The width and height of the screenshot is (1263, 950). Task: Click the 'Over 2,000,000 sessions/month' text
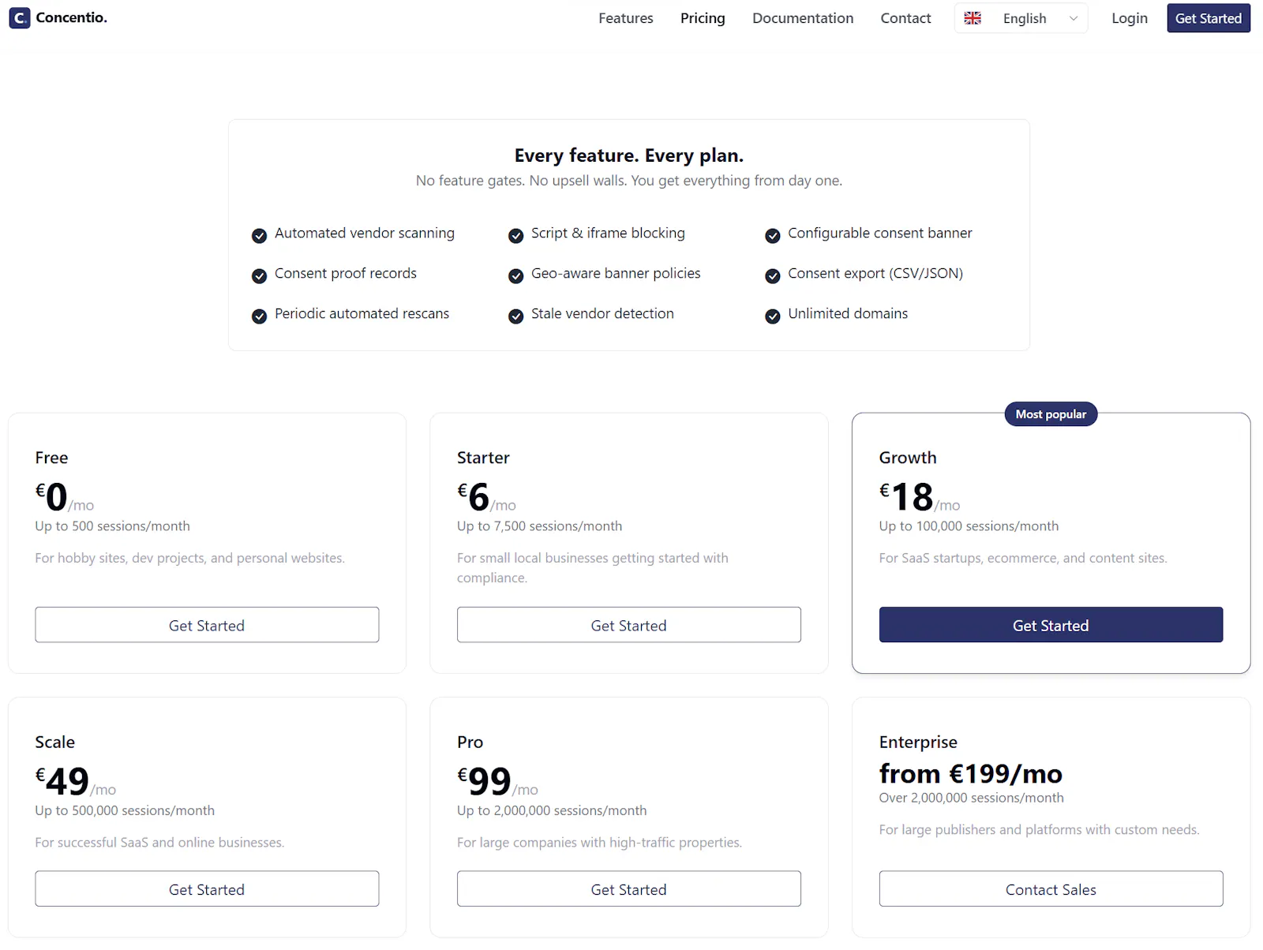pyautogui.click(x=971, y=798)
